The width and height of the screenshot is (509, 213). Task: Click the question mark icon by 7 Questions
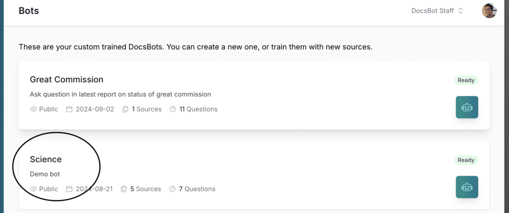click(x=172, y=189)
